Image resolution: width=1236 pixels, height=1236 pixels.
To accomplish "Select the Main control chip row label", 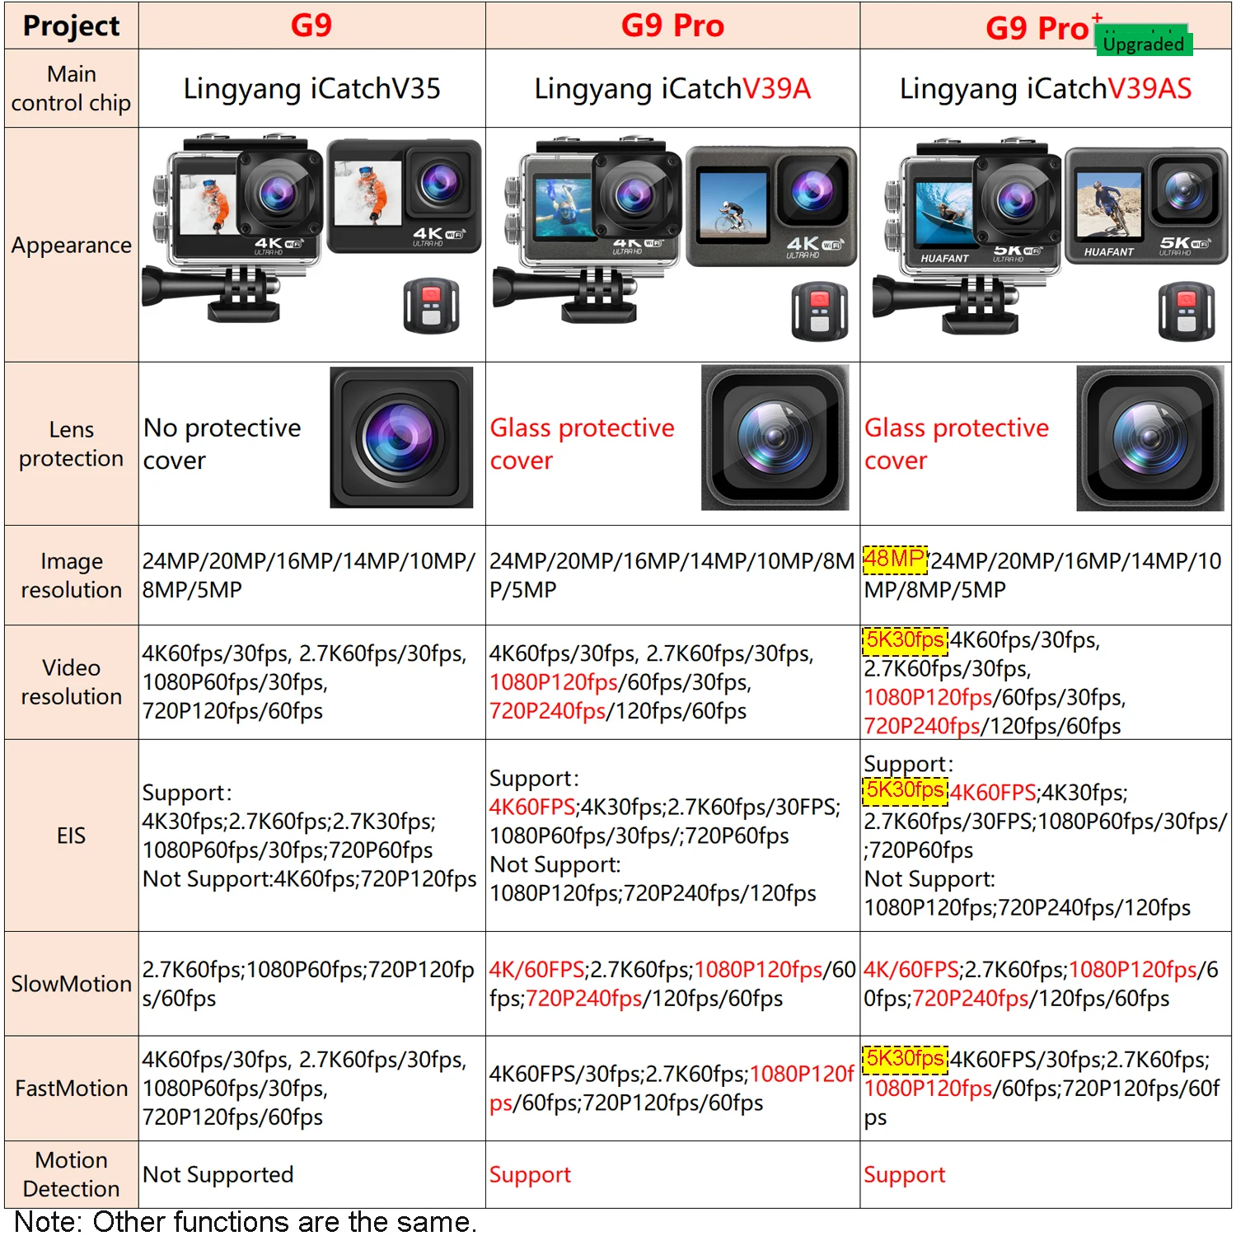I will pyautogui.click(x=71, y=88).
